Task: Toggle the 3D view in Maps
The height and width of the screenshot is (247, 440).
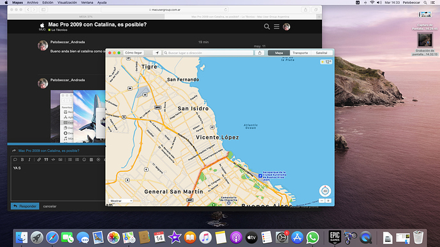Action: [325, 191]
